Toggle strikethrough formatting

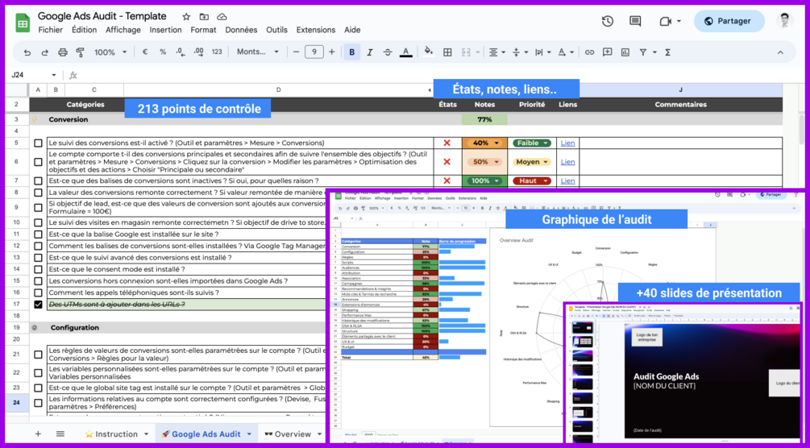pyautogui.click(x=388, y=52)
